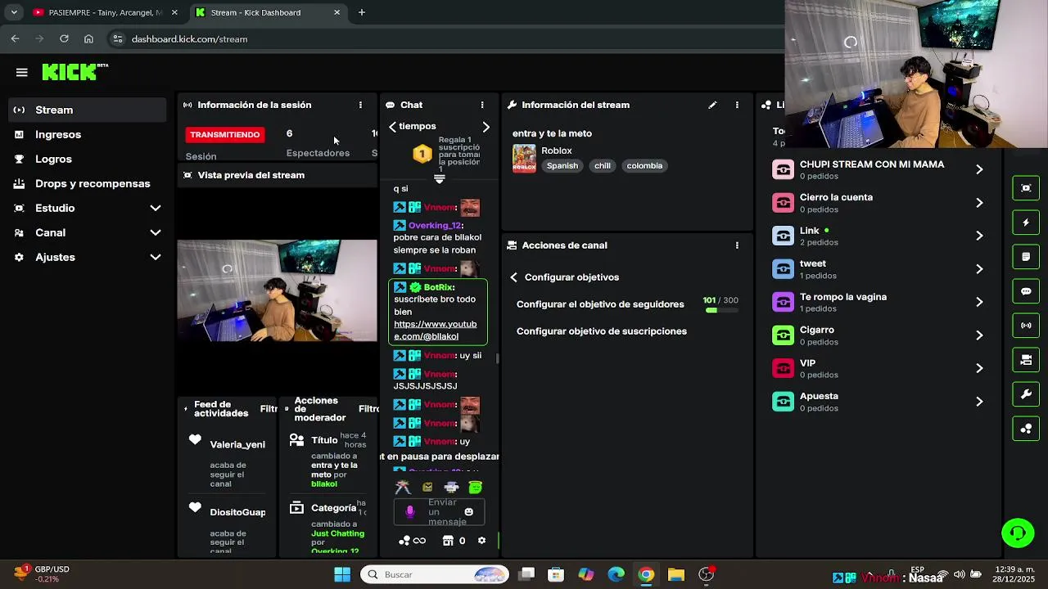This screenshot has width=1048, height=589.
Task: Go back with arrow beside Configurar objetivos
Action: pyautogui.click(x=513, y=277)
